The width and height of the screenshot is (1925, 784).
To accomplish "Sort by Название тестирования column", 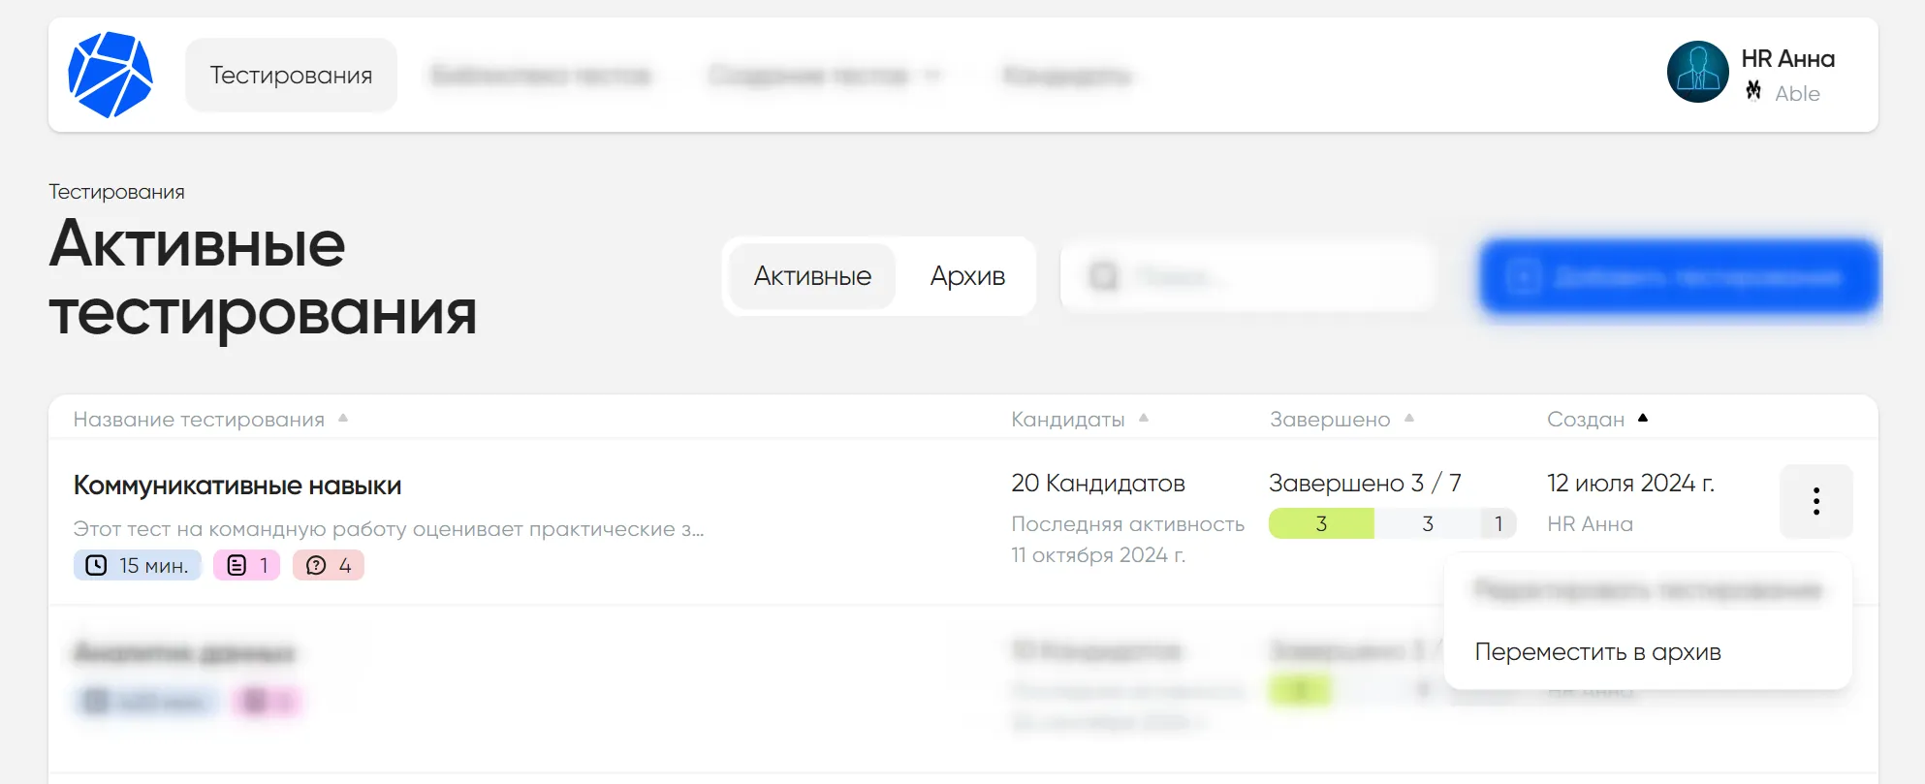I will click(210, 420).
